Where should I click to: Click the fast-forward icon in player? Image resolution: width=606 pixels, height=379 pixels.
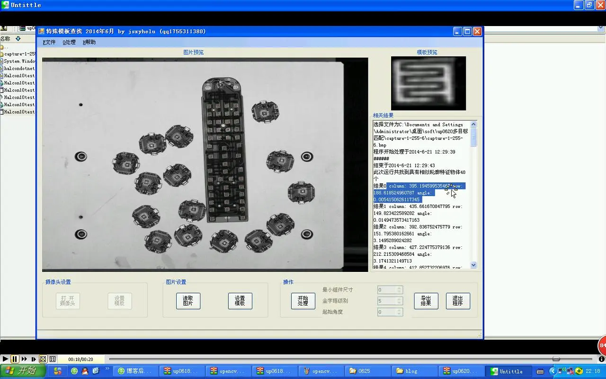point(24,359)
